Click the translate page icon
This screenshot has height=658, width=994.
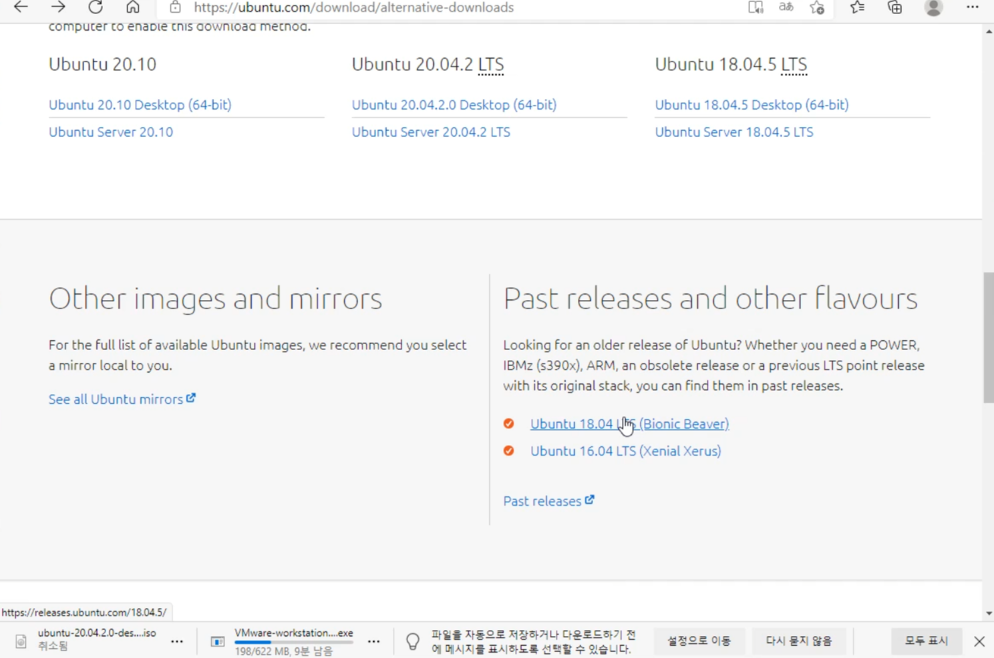click(x=786, y=7)
